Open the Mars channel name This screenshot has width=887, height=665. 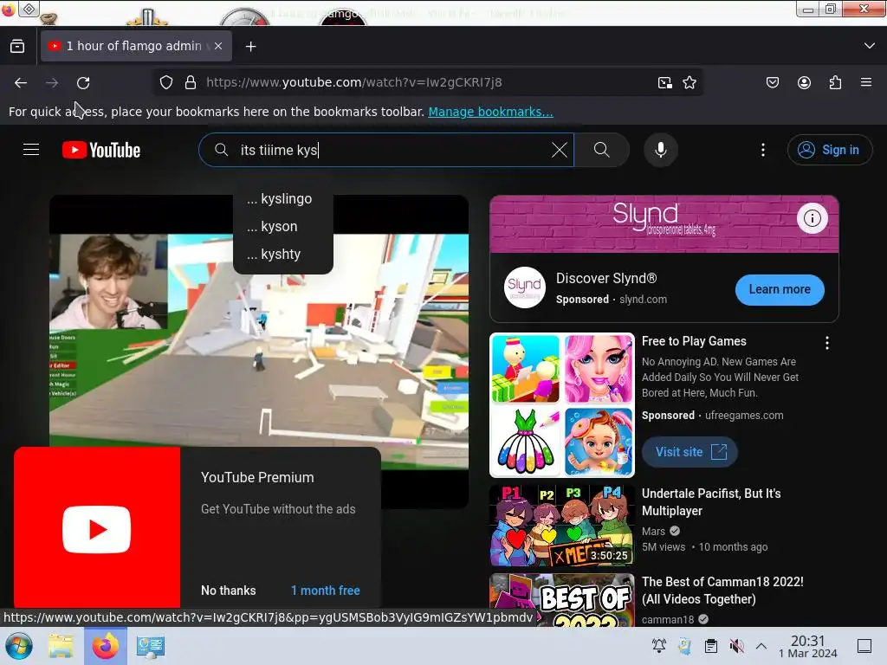tap(653, 531)
